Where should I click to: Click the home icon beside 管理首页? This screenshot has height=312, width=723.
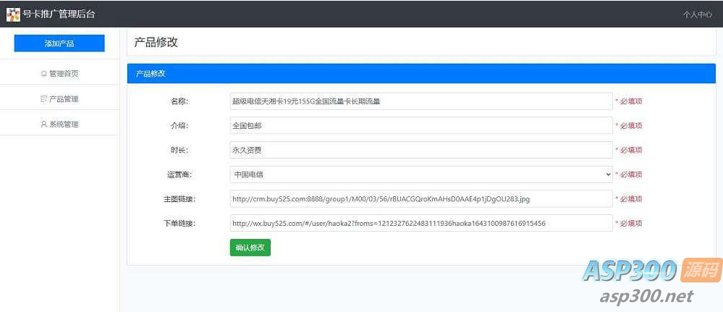pyautogui.click(x=44, y=74)
